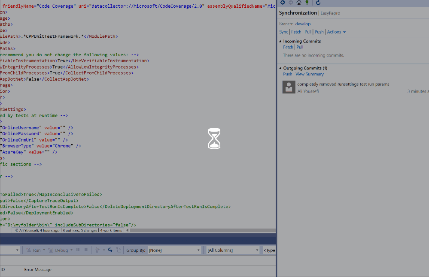The image size is (429, 277).
Task: Go to Team Explorer Home icon
Action: coord(299,3)
